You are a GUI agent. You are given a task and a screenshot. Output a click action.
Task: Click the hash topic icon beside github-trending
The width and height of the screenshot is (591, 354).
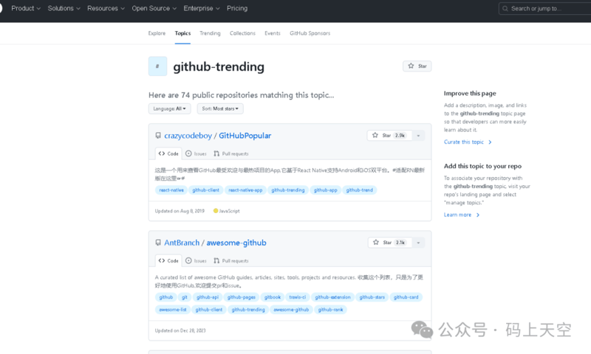[157, 66]
